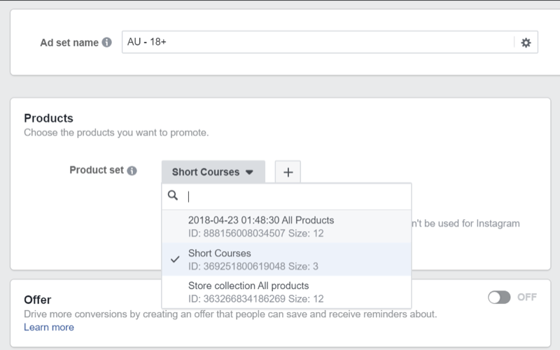Click the Offer section heading
The width and height of the screenshot is (560, 350).
pos(37,300)
